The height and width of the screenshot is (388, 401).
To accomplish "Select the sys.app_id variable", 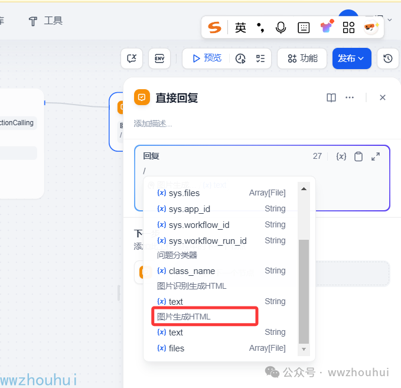I will 221,209.
